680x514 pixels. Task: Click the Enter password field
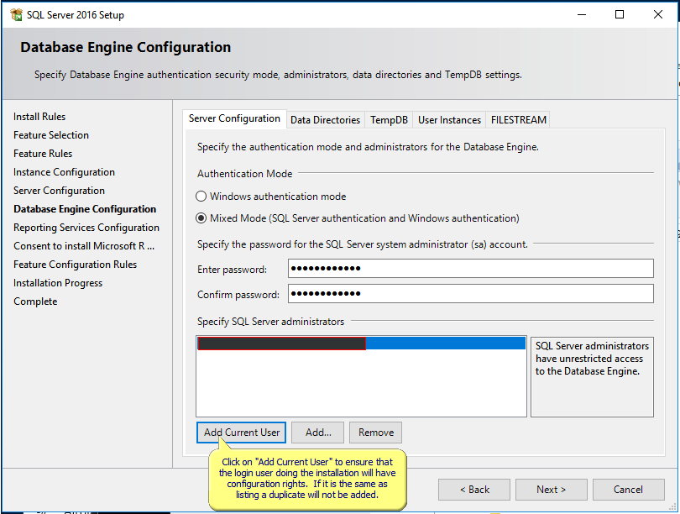point(470,268)
